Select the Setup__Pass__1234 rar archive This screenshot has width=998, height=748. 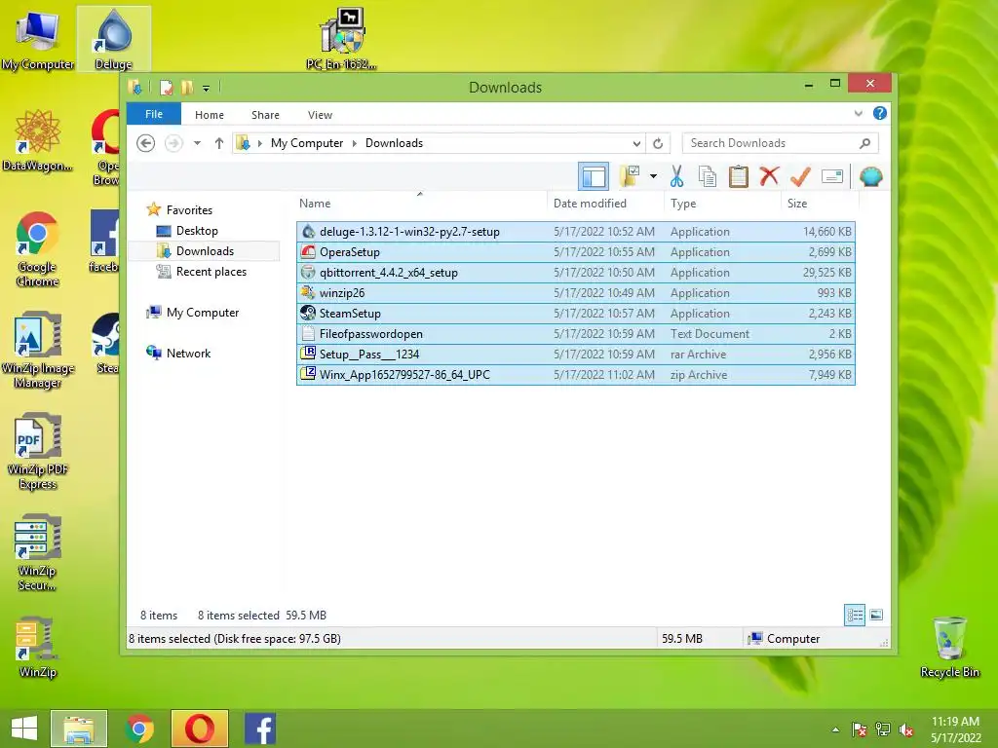pyautogui.click(x=575, y=354)
